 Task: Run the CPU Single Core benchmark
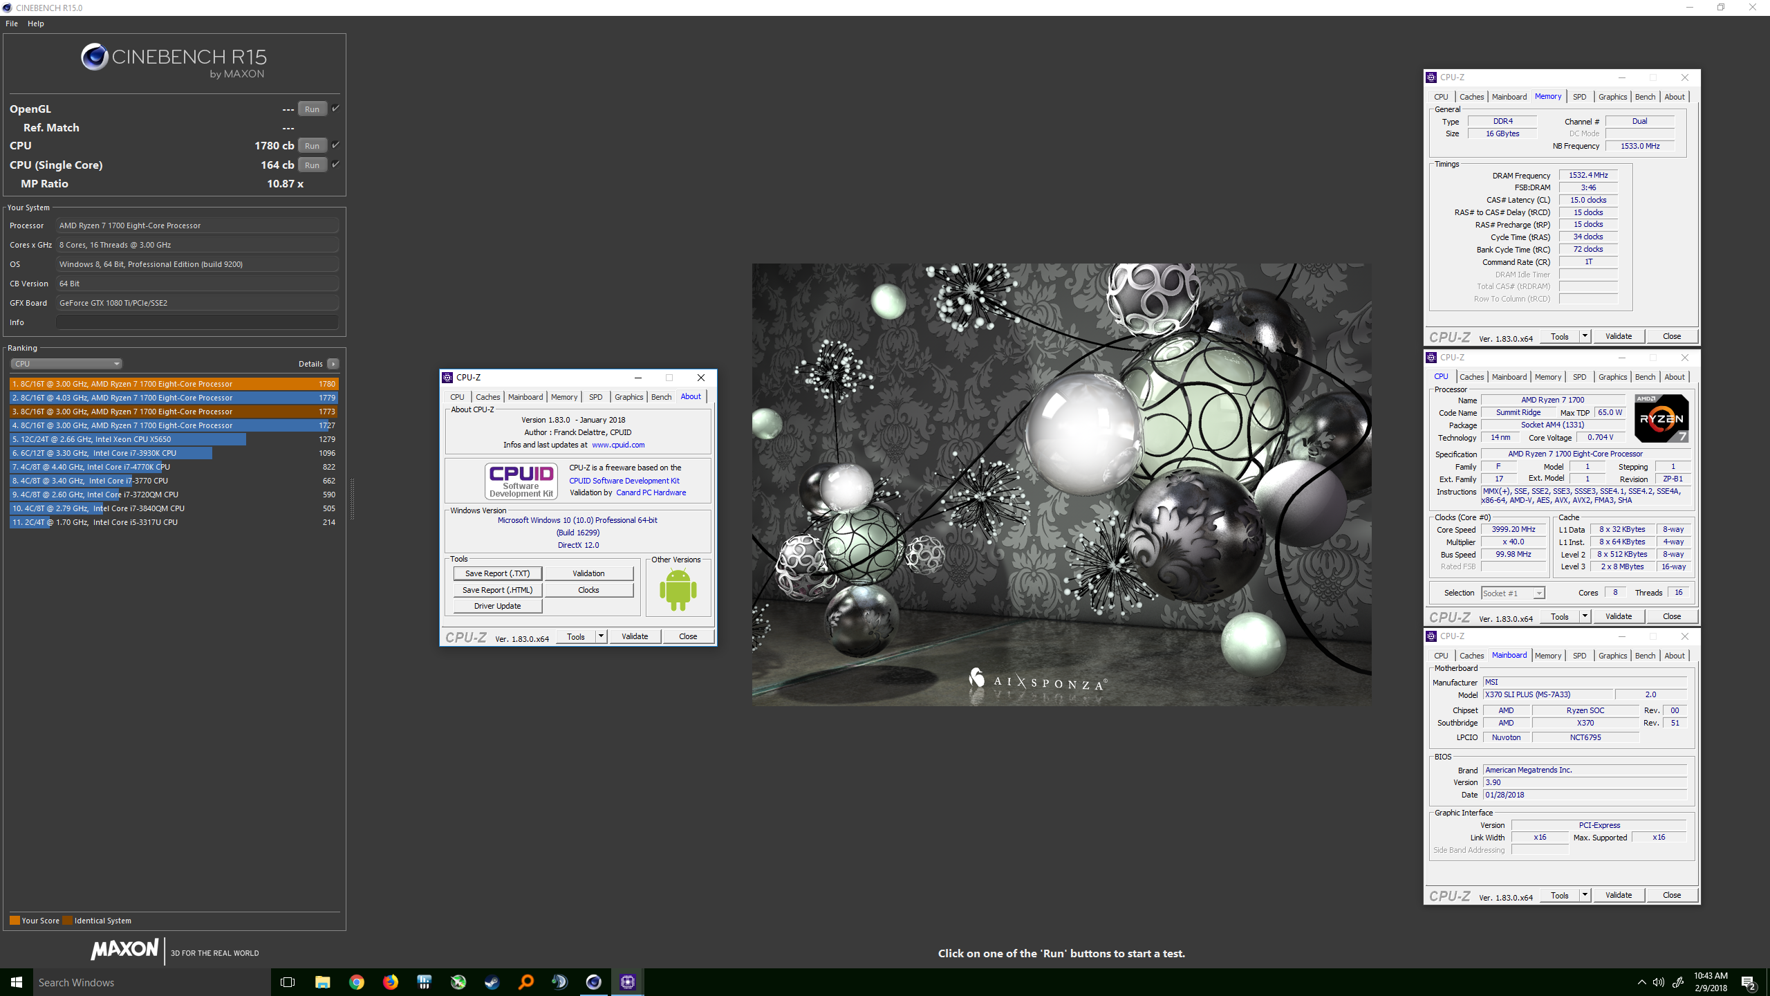coord(312,165)
